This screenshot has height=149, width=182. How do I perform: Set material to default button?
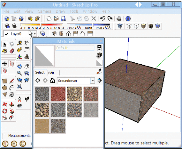pyautogui.click(x=99, y=63)
